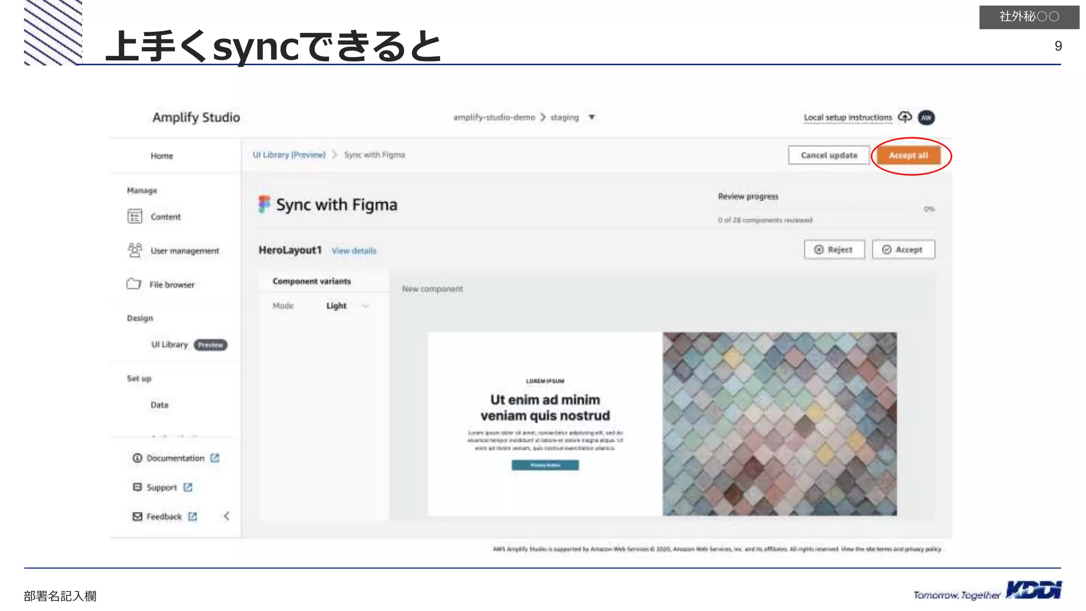Image resolution: width=1086 pixels, height=611 pixels.
Task: Open View details link for HeroLayout1
Action: pos(354,251)
